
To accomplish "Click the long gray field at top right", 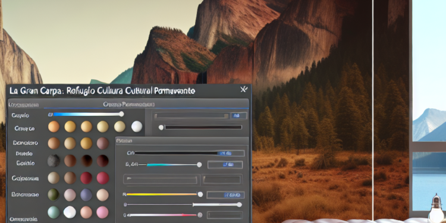I will pyautogui.click(x=191, y=116).
